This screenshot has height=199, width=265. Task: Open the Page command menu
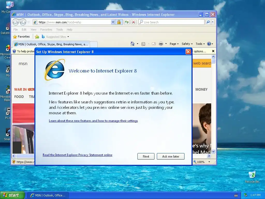click(x=174, y=44)
